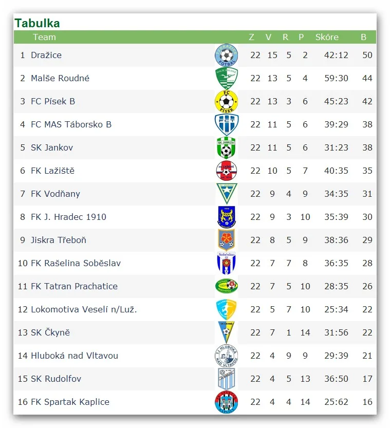Click the Dražice club crest
Image resolution: width=390 pixels, height=428 pixels.
(226, 55)
